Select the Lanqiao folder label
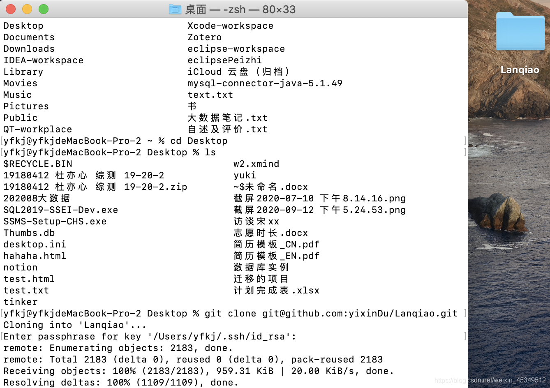The height and width of the screenshot is (388, 550). pyautogui.click(x=520, y=70)
